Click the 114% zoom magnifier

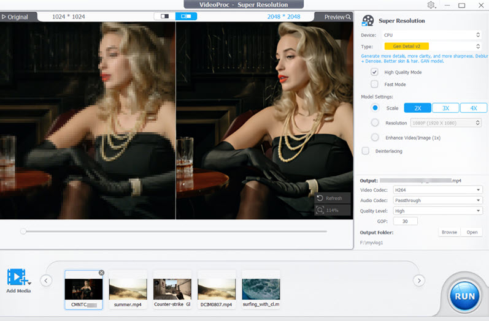tap(321, 210)
